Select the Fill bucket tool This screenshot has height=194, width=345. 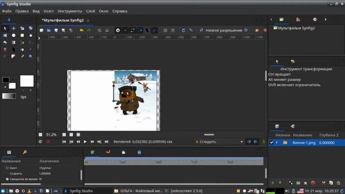coord(22,50)
